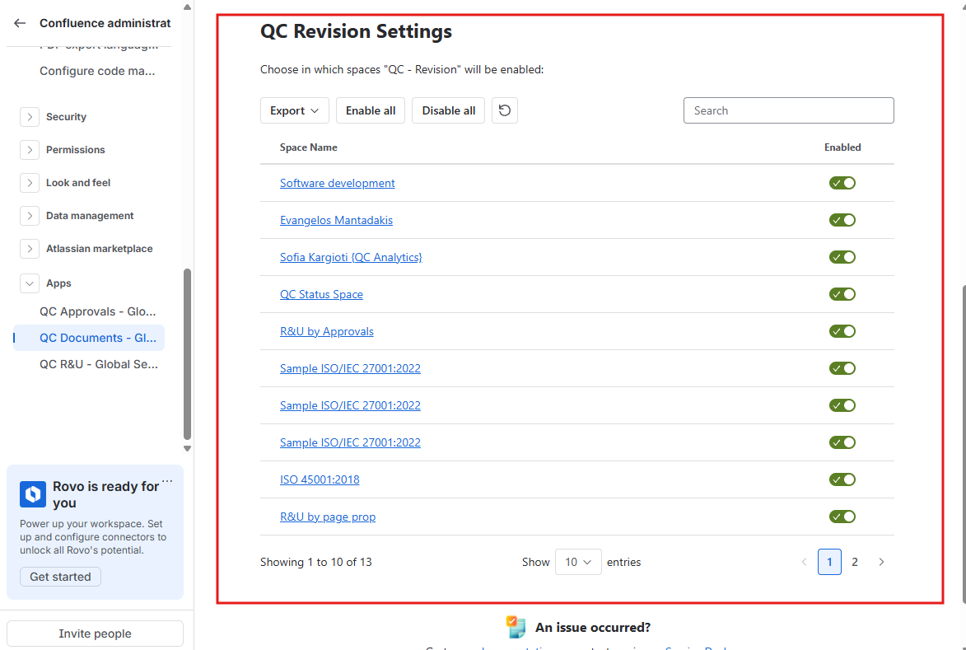Click the icon beside An issue occurred
This screenshot has height=650, width=966.
(516, 627)
